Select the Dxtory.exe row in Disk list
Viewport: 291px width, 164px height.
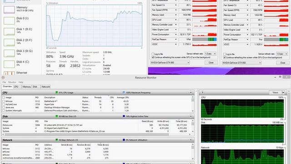pos(96,125)
